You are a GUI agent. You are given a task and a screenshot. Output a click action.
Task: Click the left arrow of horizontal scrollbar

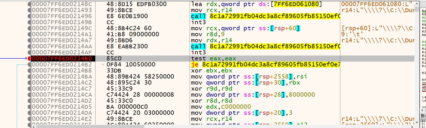pos(33,126)
